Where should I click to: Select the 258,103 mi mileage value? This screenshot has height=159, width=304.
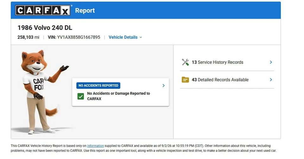click(28, 37)
